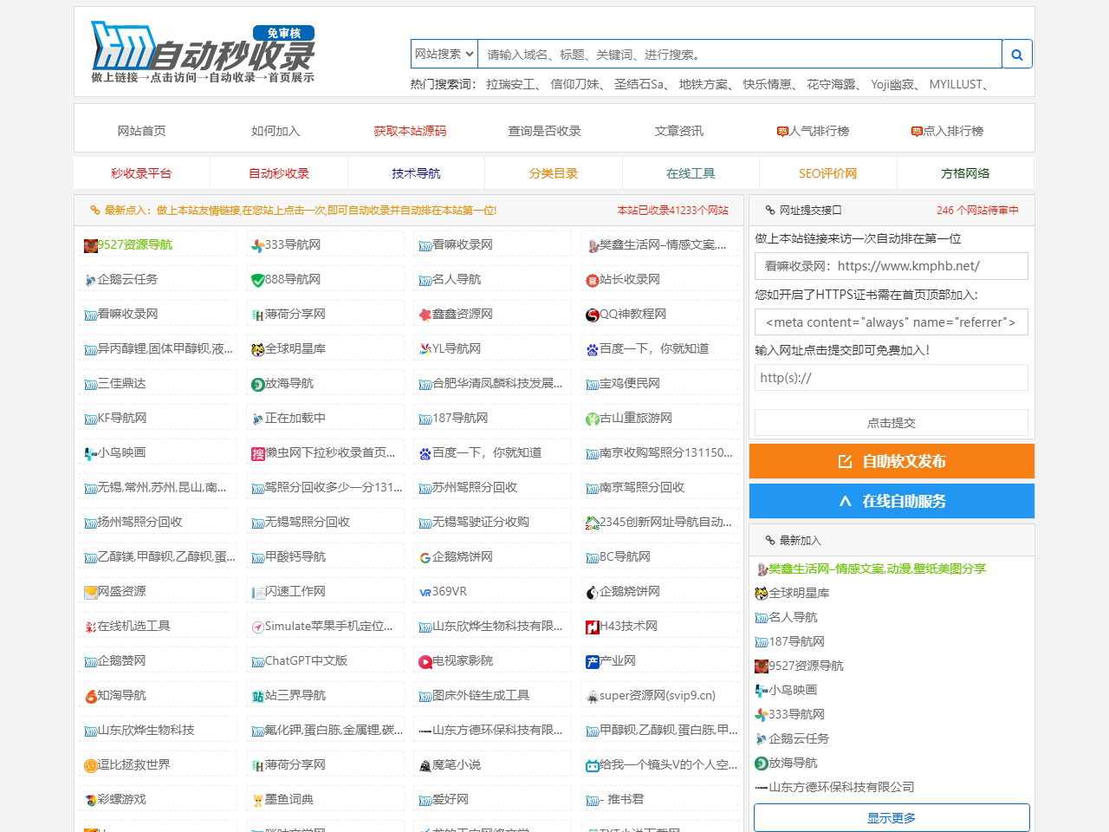The height and width of the screenshot is (832, 1109).
Task: Click the http(s):// input field
Action: pyautogui.click(x=891, y=377)
